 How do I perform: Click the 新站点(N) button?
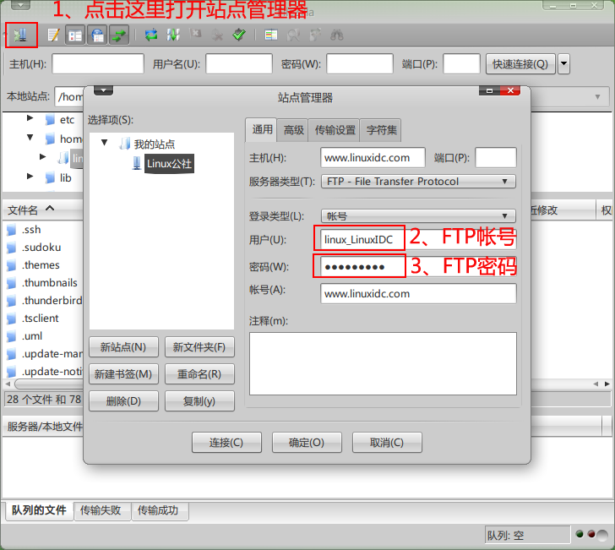(x=123, y=347)
